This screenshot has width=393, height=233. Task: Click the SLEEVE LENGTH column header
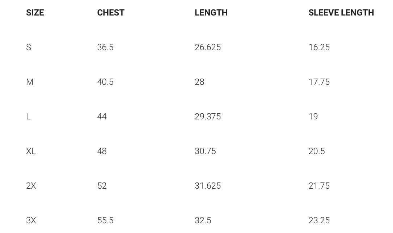(341, 13)
